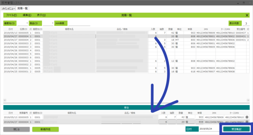Click the 新規作成 button
Screen dimensions: 253x135
(x=45, y=129)
